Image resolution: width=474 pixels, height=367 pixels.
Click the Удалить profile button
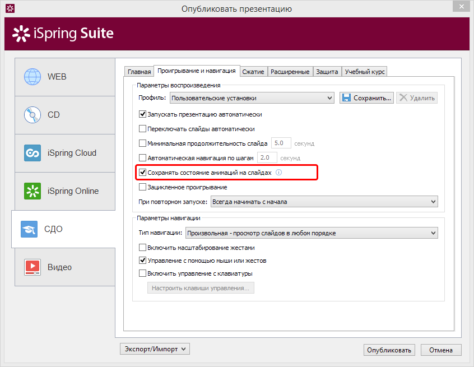pyautogui.click(x=417, y=98)
